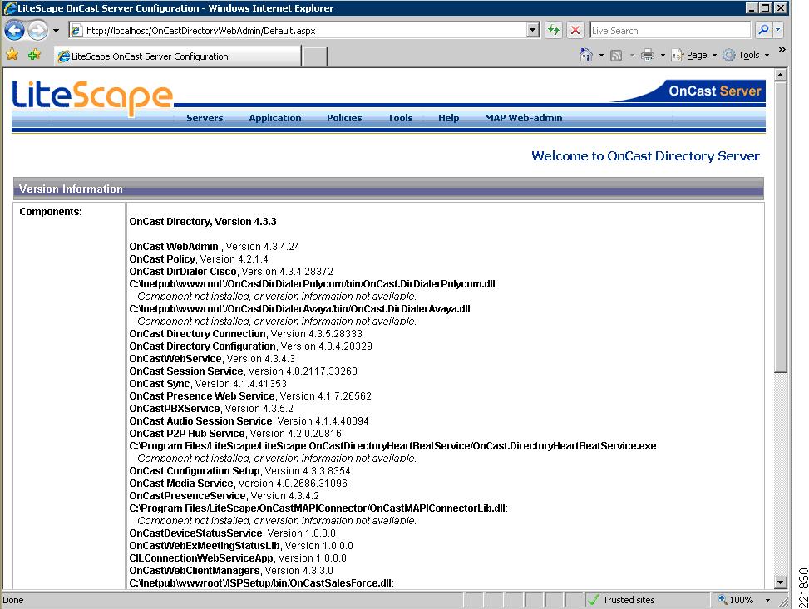The height and width of the screenshot is (609, 809).
Task: Open the Tools menu in the command bar
Action: 746,55
